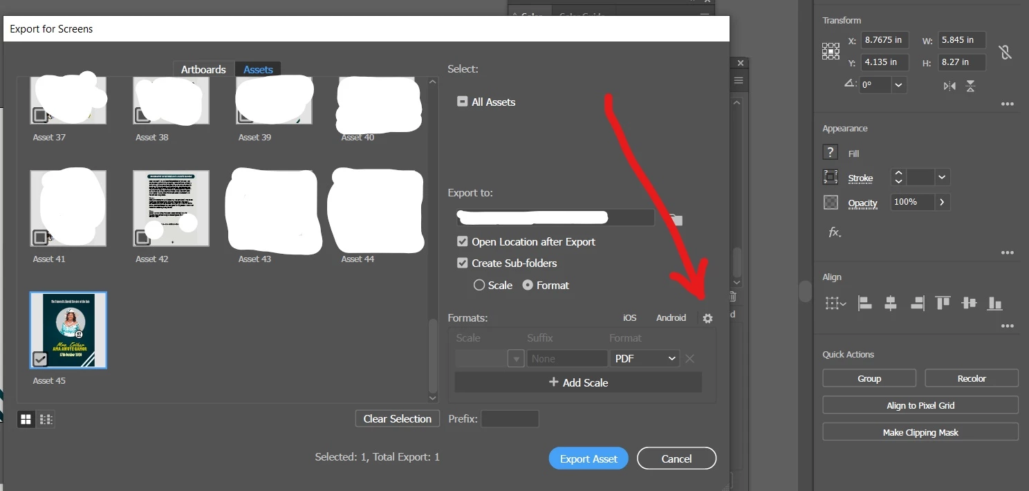
Task: Adjust the stroke weight stepper arrows
Action: click(x=898, y=177)
